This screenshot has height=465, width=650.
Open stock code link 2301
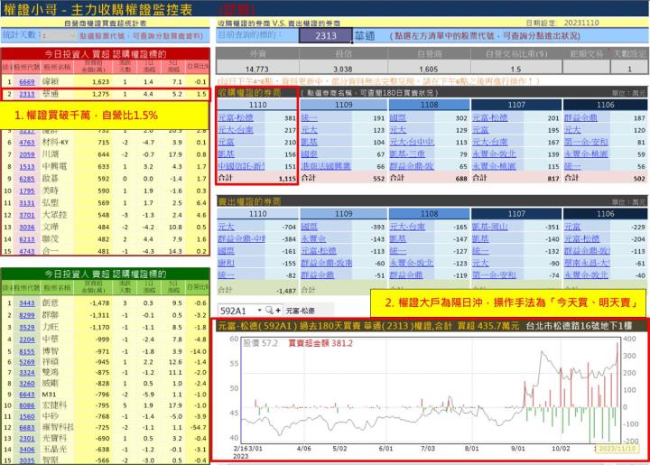click(27, 439)
